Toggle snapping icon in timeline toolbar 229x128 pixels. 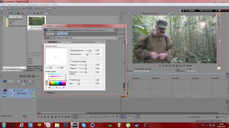(x=121, y=117)
